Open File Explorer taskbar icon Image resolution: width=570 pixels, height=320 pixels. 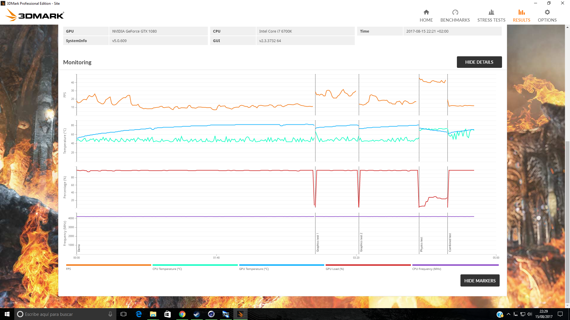[x=153, y=314]
